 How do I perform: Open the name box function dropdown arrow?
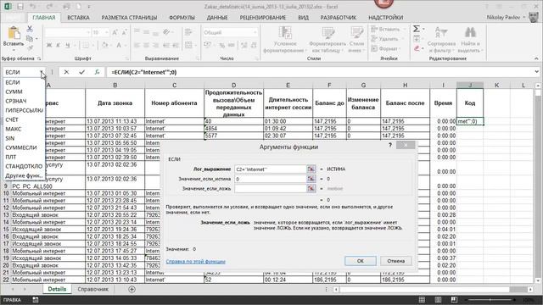point(42,72)
